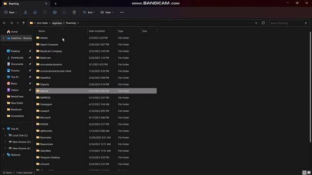312x175 pixels.
Task: Refresh the Roaming folder view
Action: [x=263, y=23]
